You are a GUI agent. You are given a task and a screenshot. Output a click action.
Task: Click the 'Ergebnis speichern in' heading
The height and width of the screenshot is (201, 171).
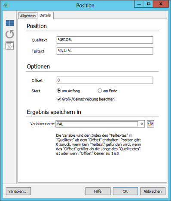54,112
